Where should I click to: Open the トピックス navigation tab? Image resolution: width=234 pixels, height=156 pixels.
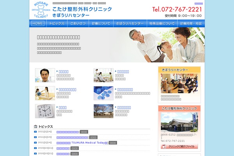(x=57, y=23)
